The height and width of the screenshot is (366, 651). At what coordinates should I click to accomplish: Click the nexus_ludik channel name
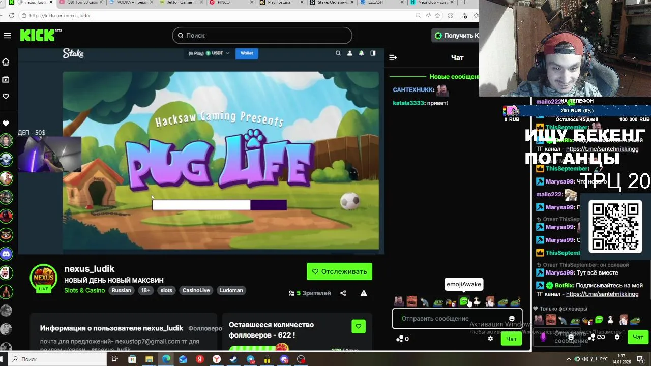pos(90,269)
